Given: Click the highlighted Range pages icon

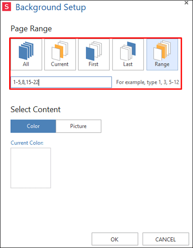Looking at the screenshot, I should (x=162, y=55).
